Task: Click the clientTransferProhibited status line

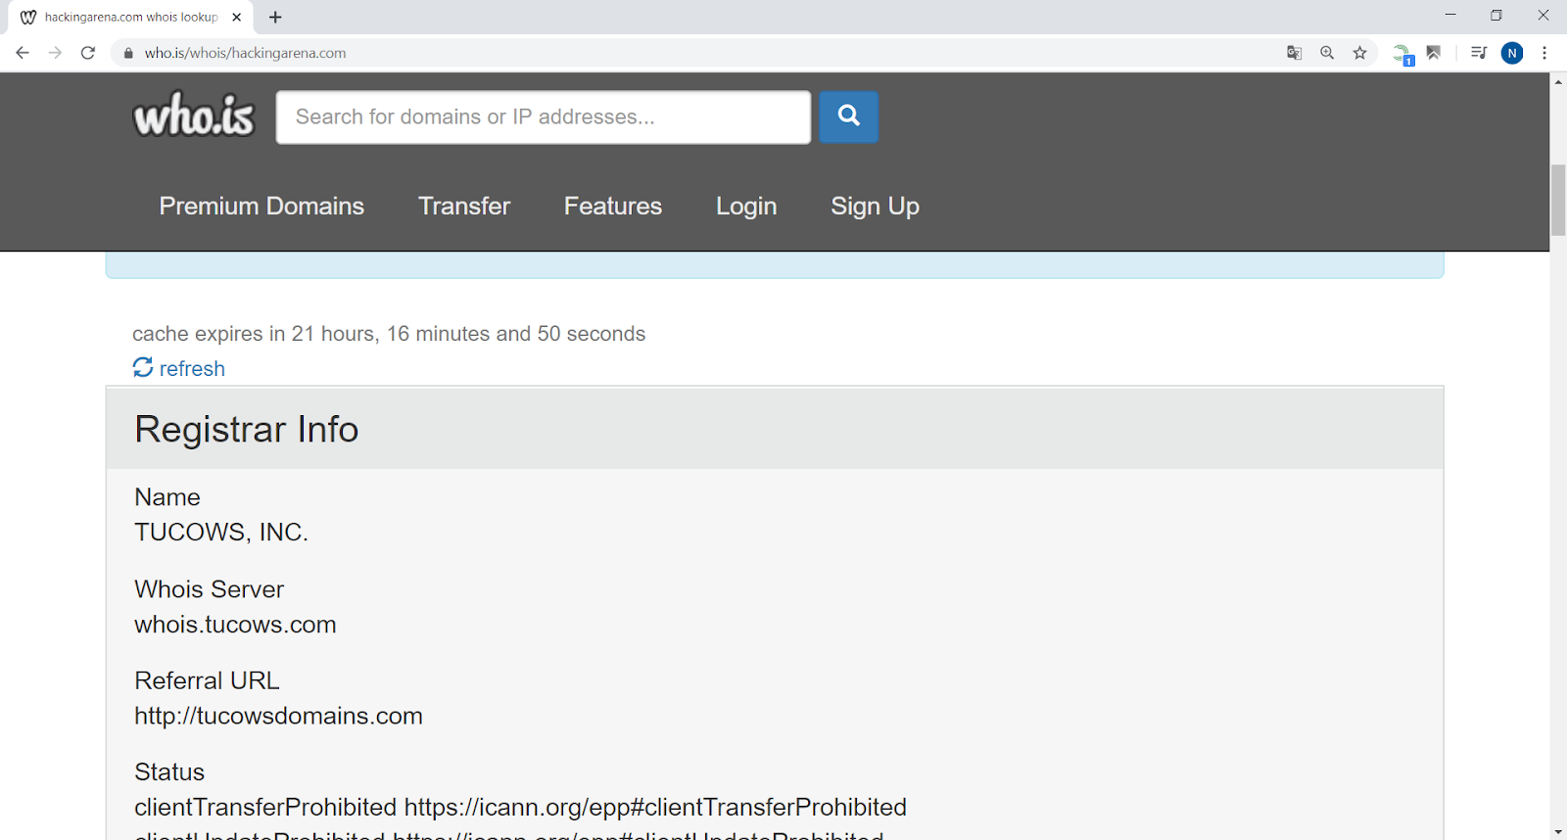Action: coord(520,807)
